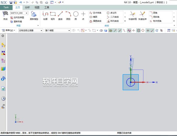This screenshot has height=136, width=177.
Task: Click the shaded cube display icon
Action: (106, 30)
